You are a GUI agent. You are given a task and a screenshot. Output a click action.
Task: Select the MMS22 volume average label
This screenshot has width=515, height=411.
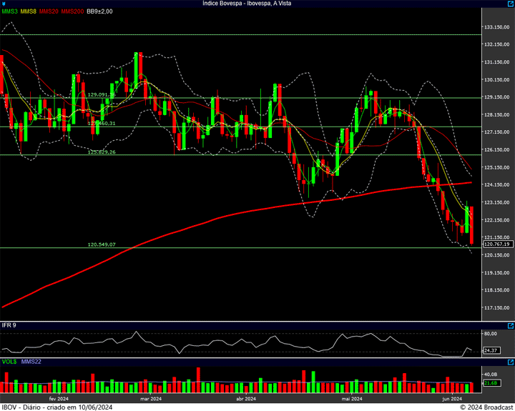point(31,362)
